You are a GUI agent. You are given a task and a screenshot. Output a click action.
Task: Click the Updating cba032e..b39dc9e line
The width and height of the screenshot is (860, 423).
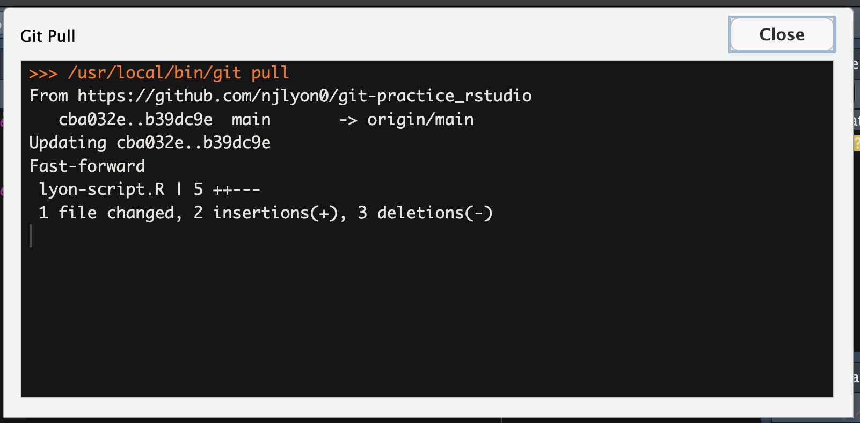point(150,142)
